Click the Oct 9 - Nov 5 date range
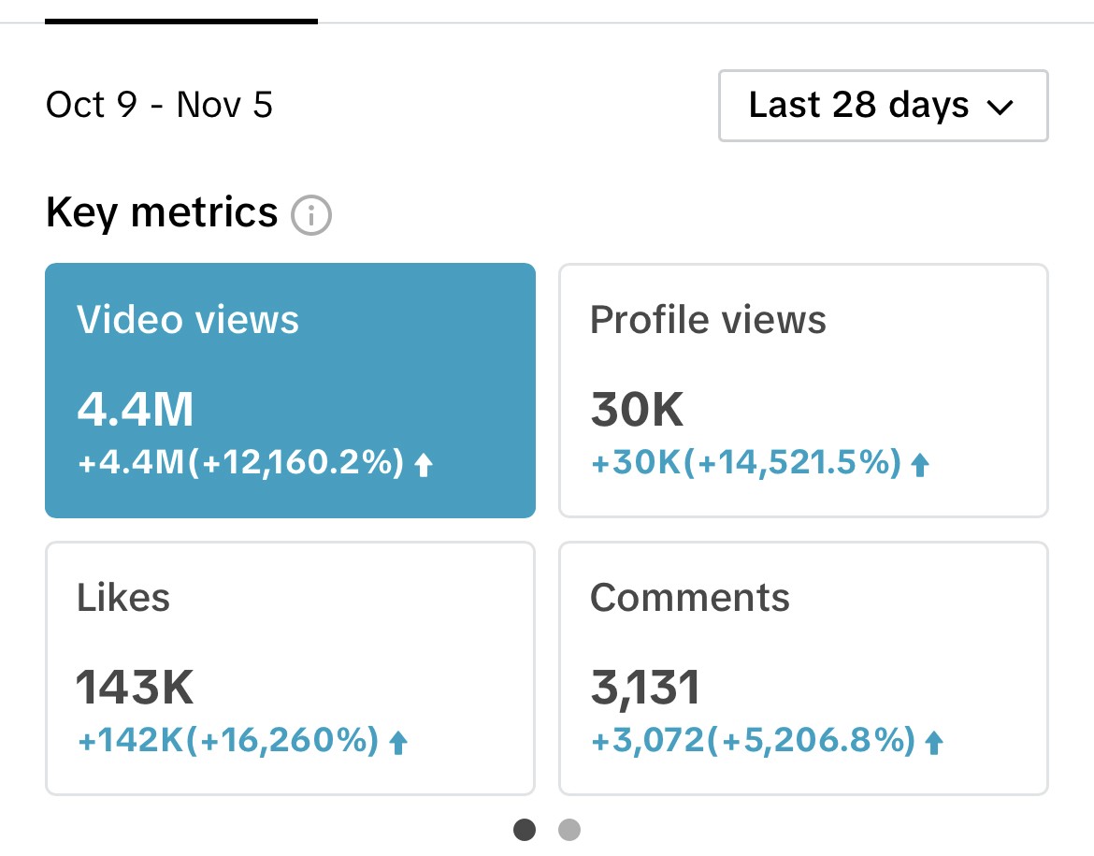 tap(159, 105)
